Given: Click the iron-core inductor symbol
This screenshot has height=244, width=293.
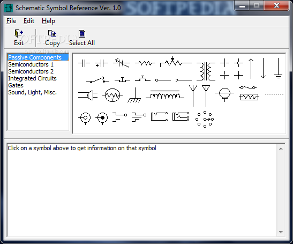Looking at the screenshot, I should pos(165,94).
